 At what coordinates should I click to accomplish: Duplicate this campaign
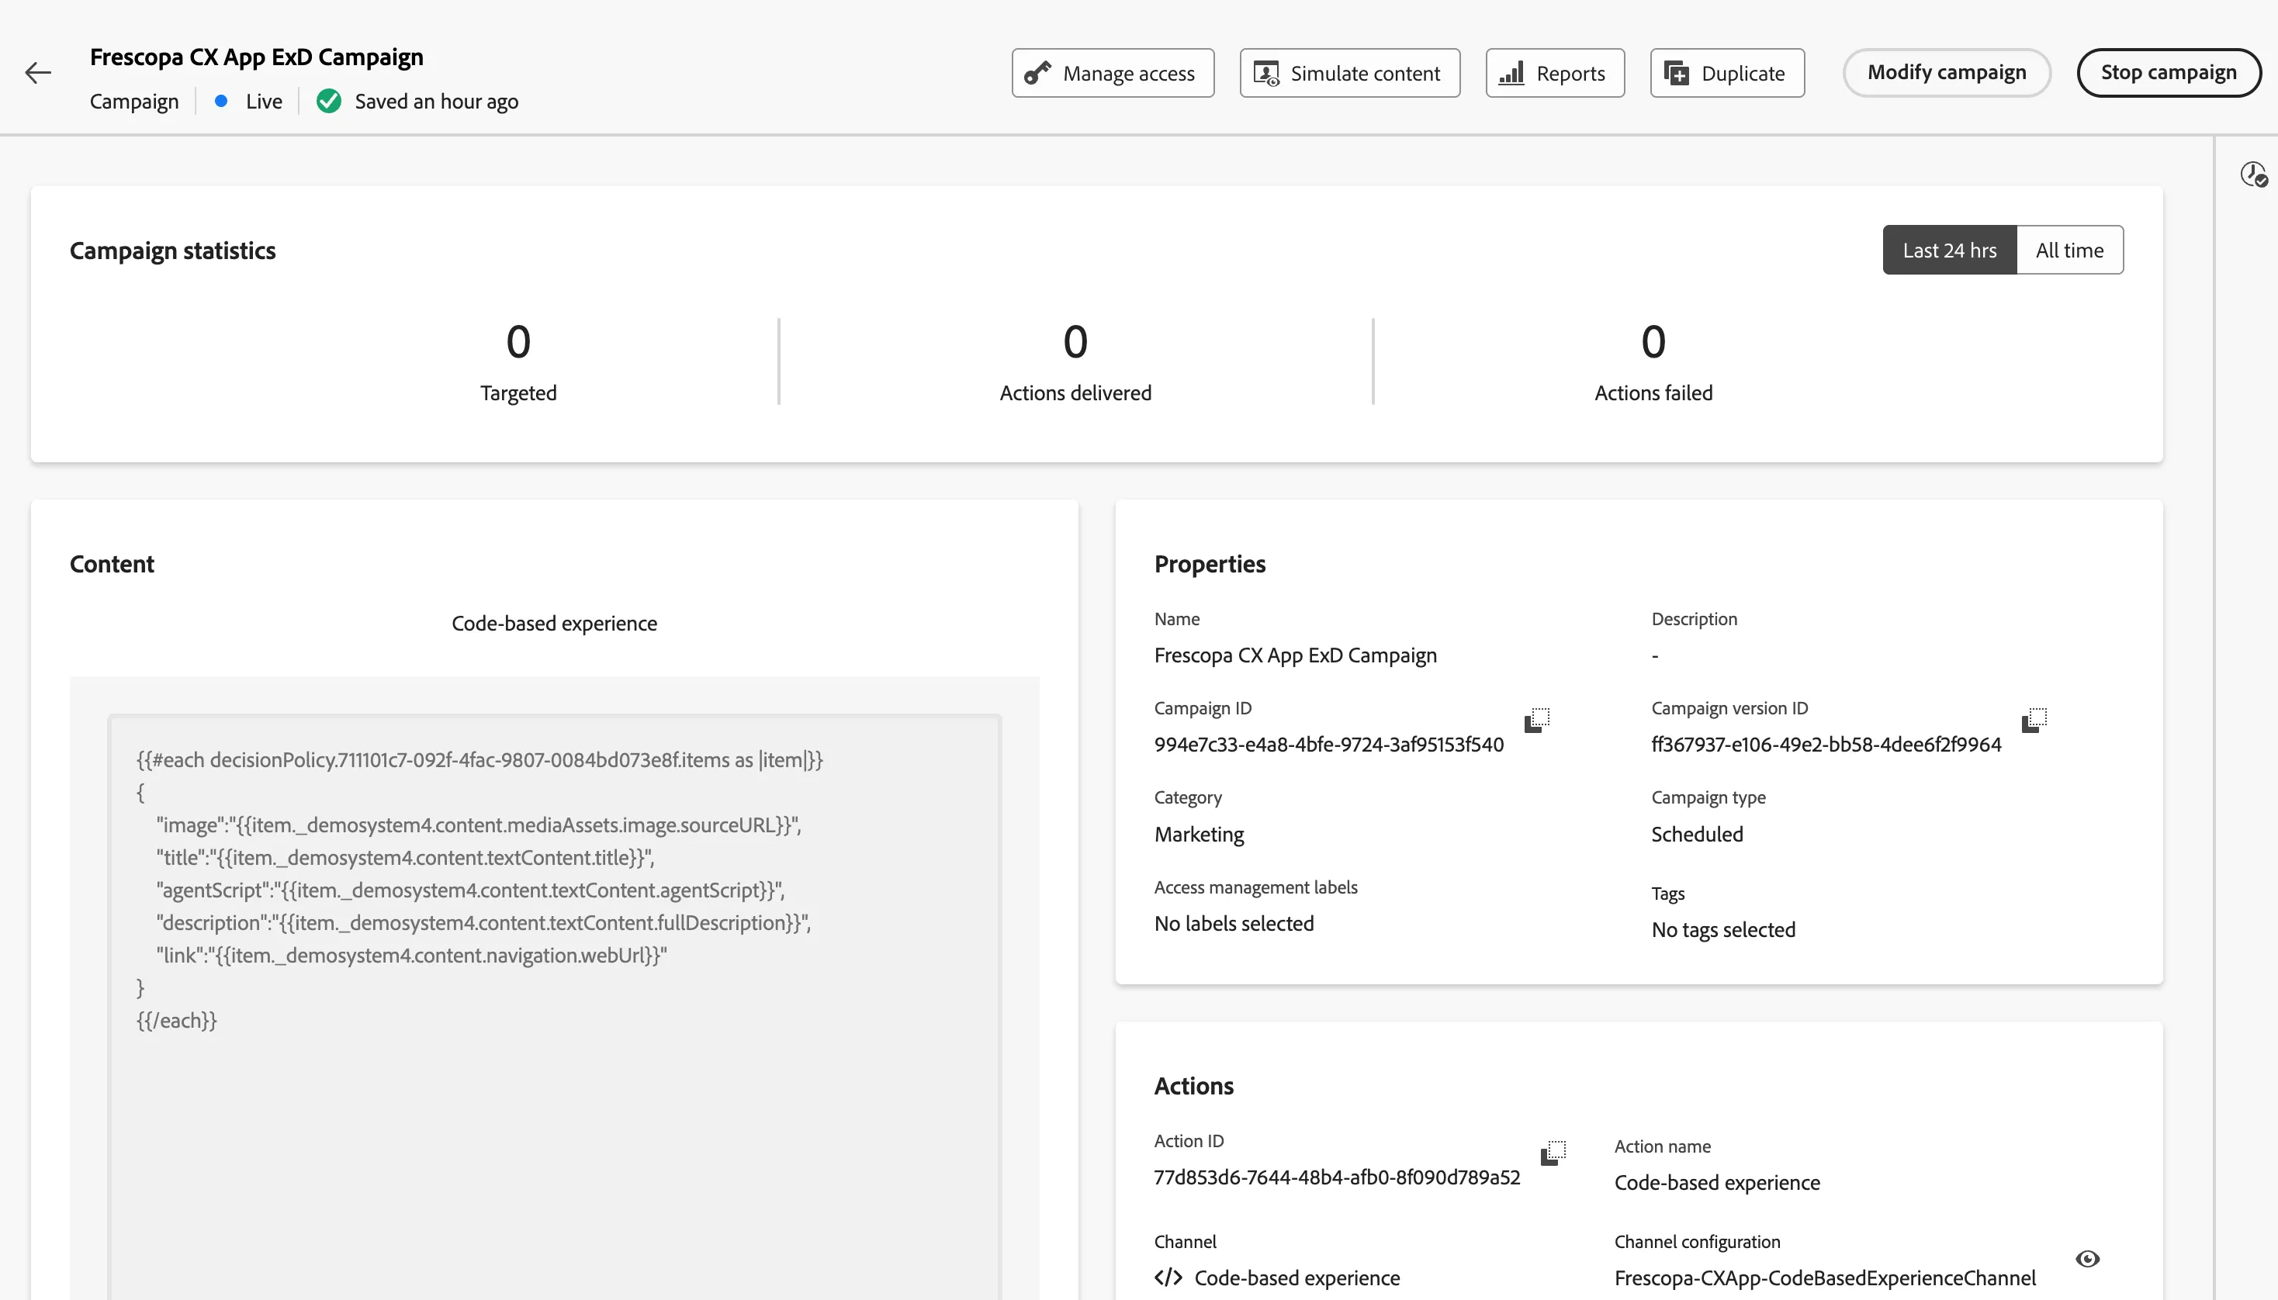(1727, 73)
